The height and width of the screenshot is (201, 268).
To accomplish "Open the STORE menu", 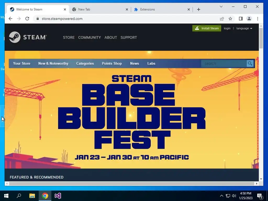I will [x=69, y=37].
